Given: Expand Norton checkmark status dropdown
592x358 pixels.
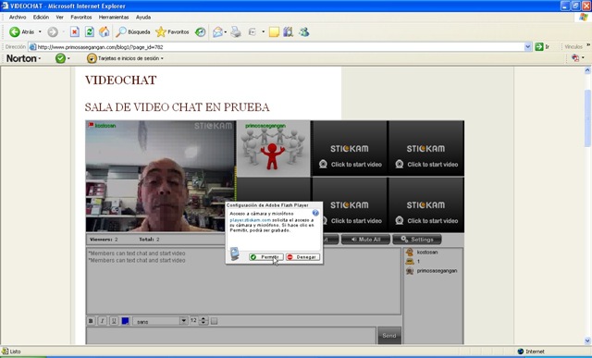Looking at the screenshot, I should click(x=68, y=58).
